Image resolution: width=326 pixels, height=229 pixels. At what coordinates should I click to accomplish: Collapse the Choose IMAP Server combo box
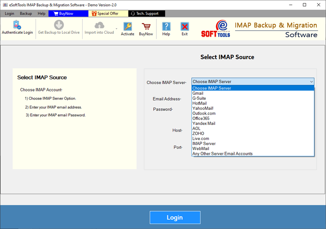[311, 82]
